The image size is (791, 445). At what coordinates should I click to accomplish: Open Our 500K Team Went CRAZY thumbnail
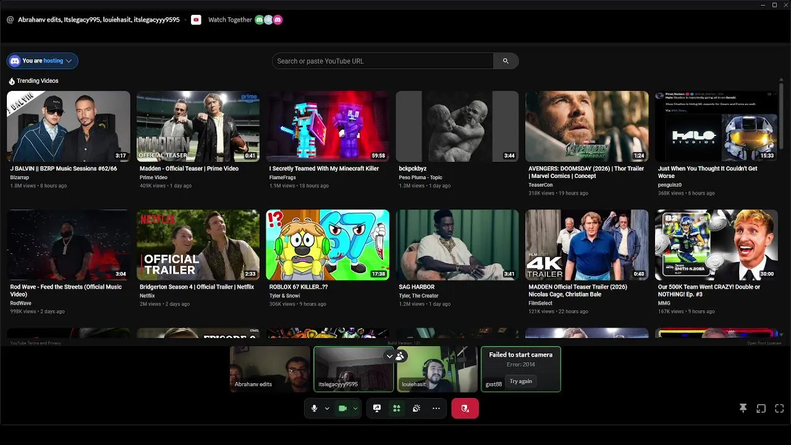click(x=716, y=245)
